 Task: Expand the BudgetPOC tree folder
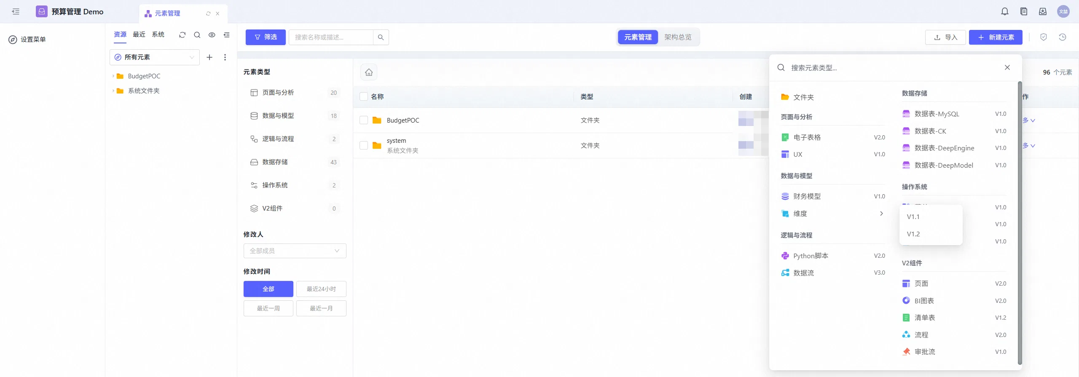[113, 76]
